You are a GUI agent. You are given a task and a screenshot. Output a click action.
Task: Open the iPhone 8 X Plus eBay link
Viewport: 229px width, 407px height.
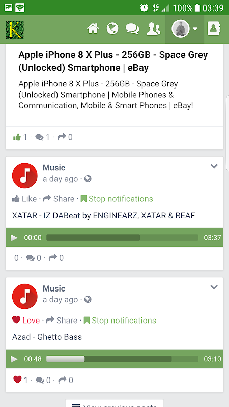(x=113, y=61)
